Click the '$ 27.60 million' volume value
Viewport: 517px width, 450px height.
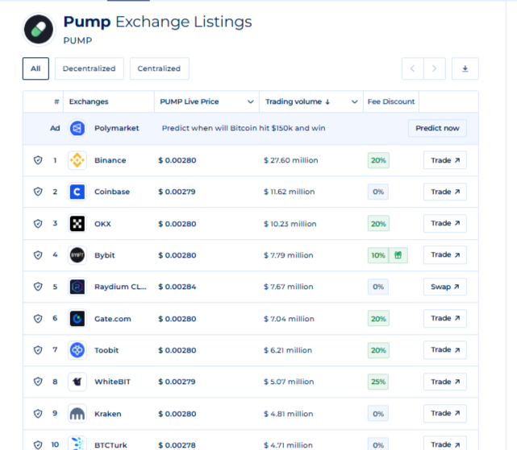tap(291, 160)
